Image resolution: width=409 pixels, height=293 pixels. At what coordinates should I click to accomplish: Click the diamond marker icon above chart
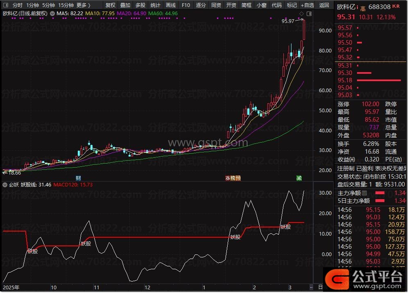301,14
